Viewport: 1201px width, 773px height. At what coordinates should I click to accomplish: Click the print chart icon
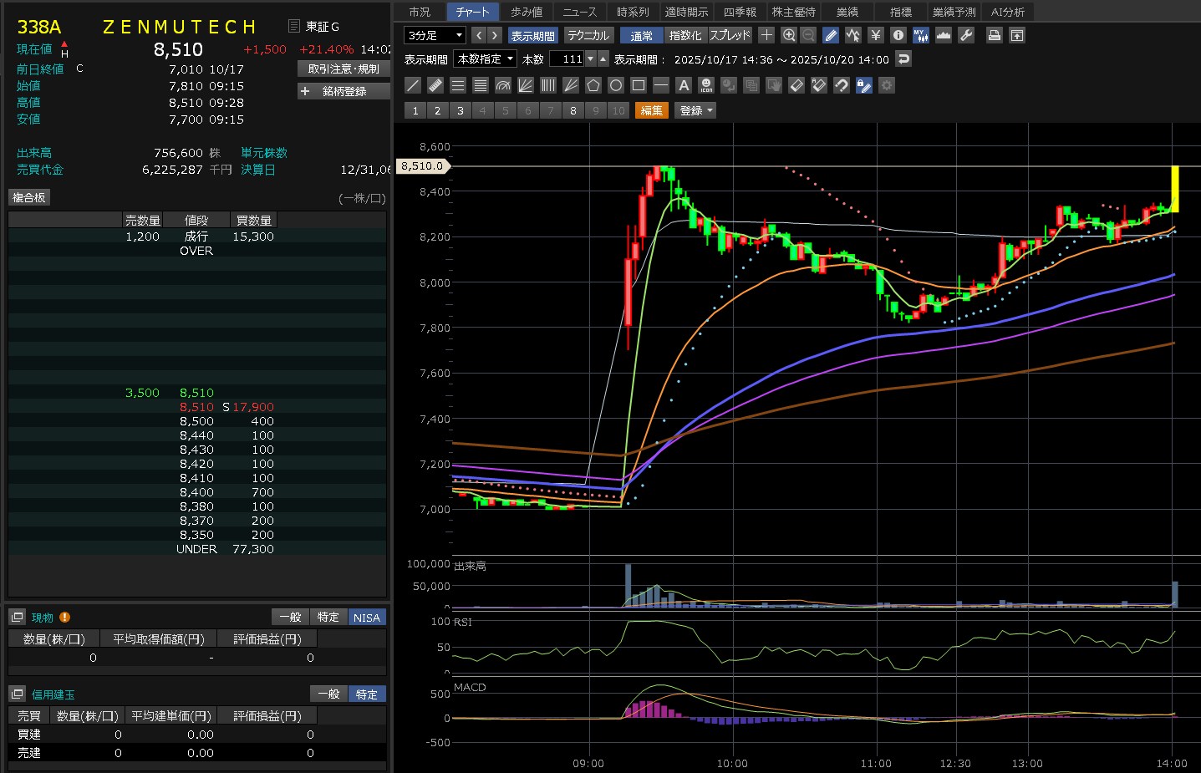tap(994, 35)
